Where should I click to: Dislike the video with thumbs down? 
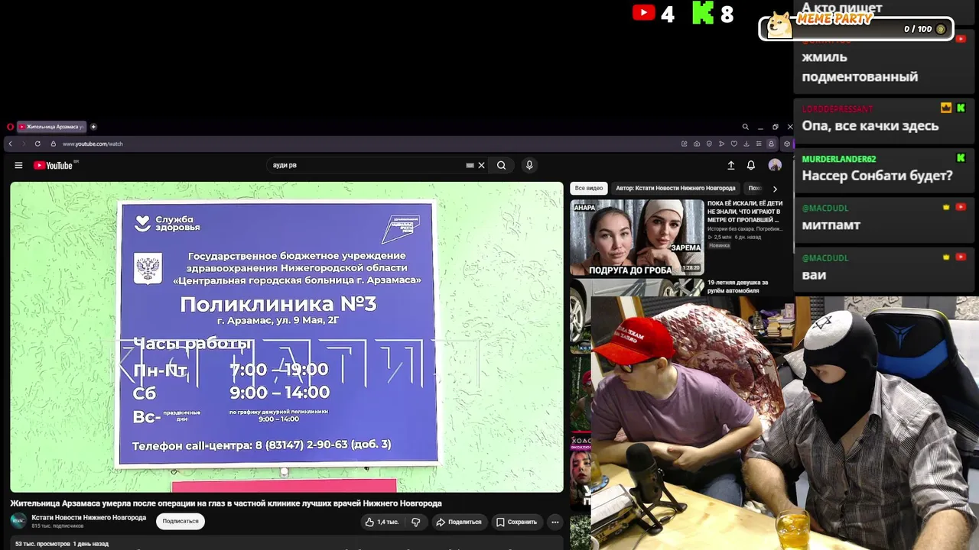pyautogui.click(x=416, y=522)
